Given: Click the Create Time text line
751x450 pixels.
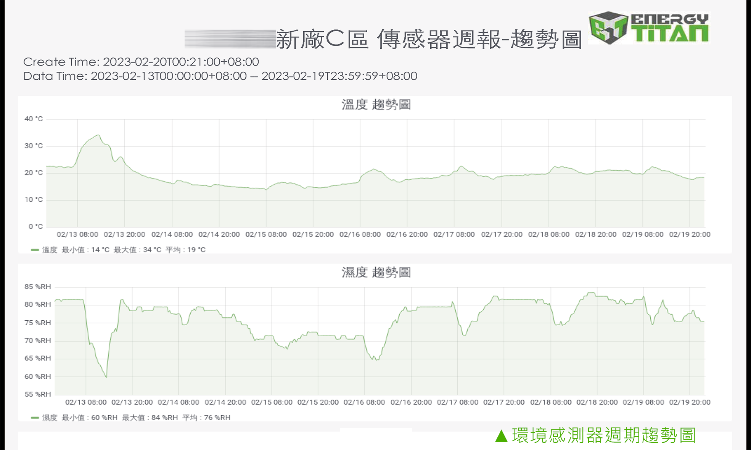Looking at the screenshot, I should (141, 62).
